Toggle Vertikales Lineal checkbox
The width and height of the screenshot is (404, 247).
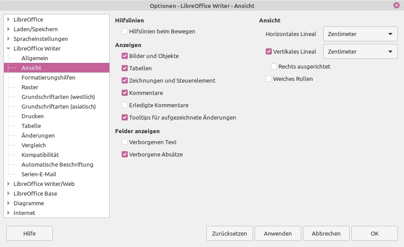(269, 51)
